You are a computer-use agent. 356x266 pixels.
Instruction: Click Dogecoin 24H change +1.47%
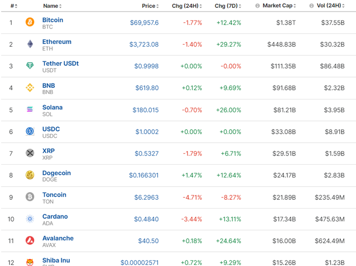pos(192,176)
